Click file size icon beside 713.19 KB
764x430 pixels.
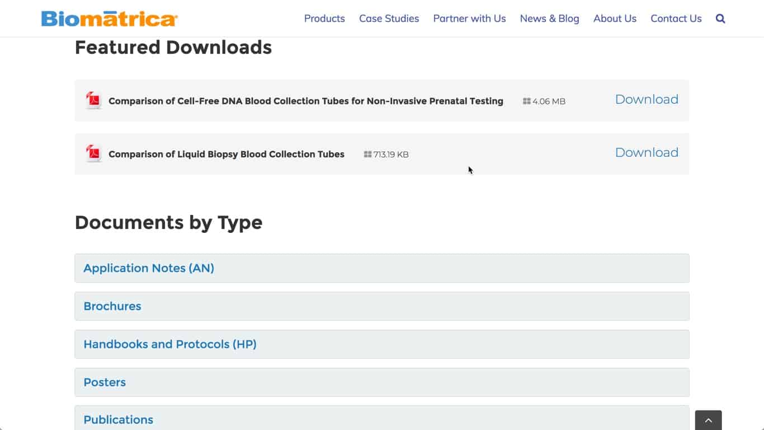367,155
